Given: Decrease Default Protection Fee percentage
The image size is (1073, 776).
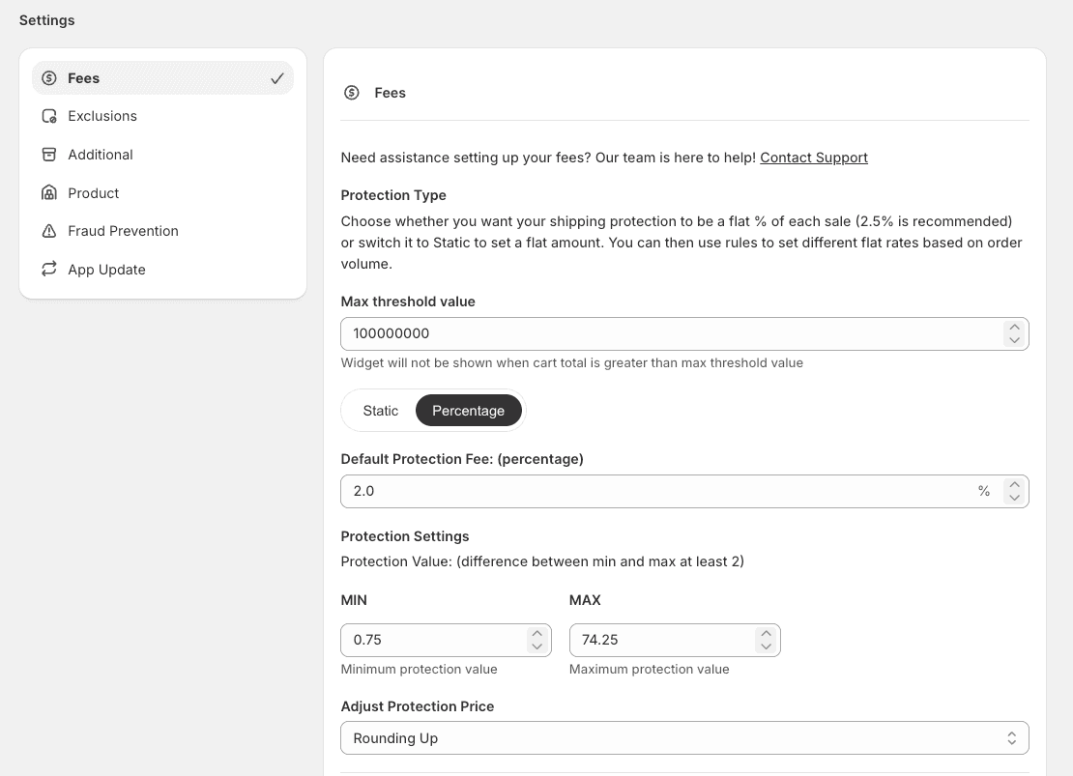Looking at the screenshot, I should [x=1014, y=499].
